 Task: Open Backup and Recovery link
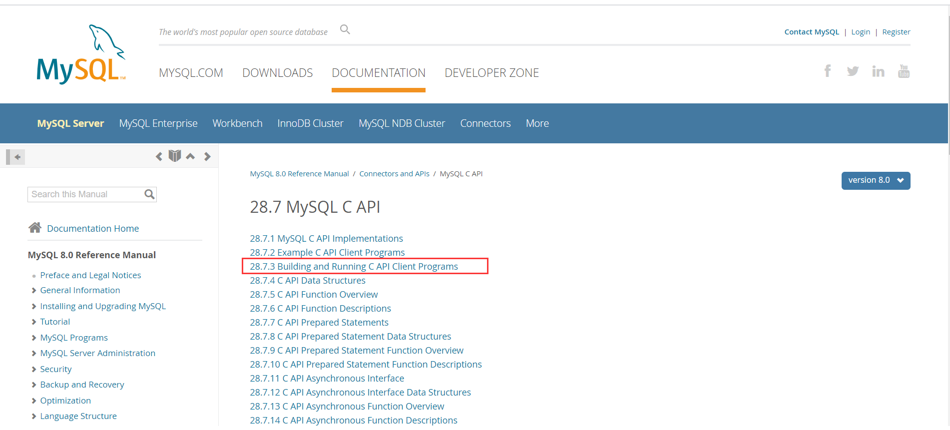(x=82, y=385)
